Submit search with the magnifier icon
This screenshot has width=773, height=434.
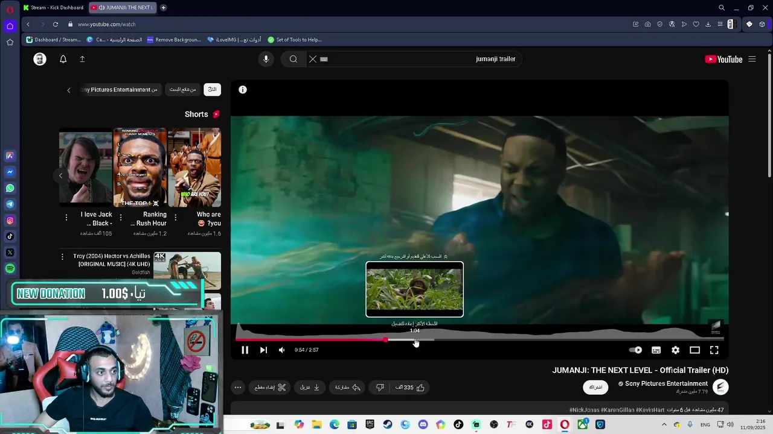293,59
